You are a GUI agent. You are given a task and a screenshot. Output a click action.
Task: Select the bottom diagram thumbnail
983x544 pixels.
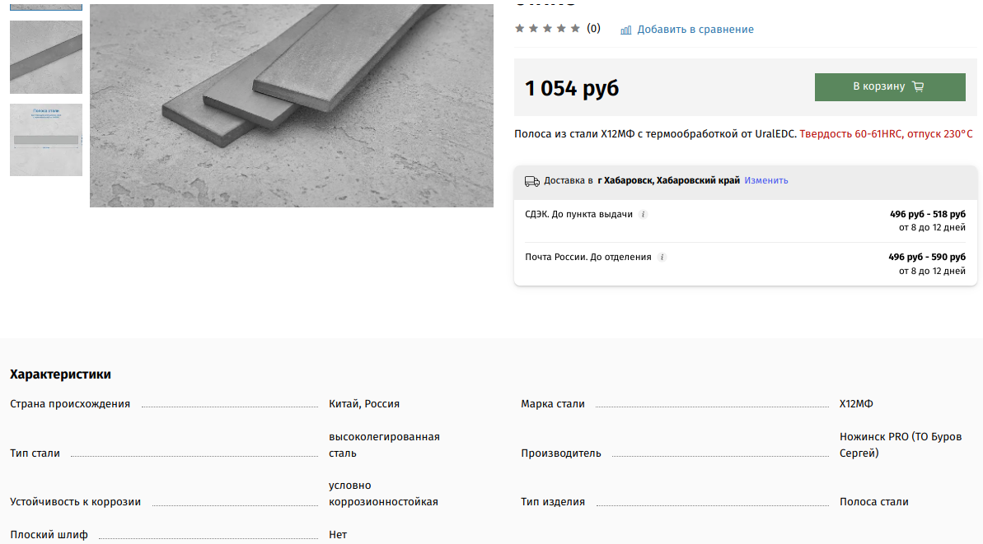coord(45,140)
